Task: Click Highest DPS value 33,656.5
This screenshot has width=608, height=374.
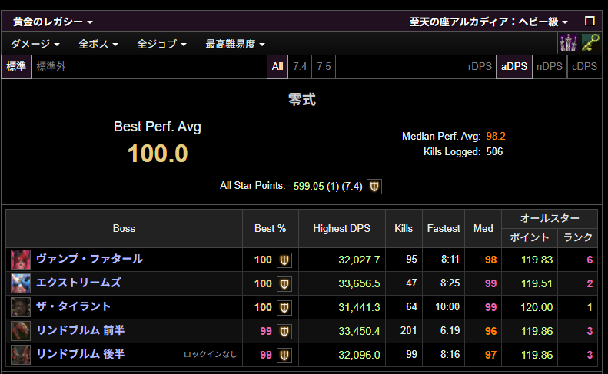Action: click(x=359, y=283)
